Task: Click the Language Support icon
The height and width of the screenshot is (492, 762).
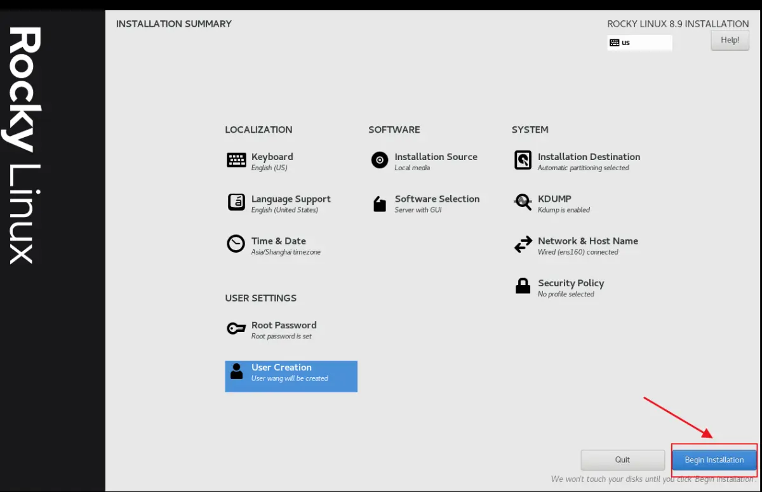Action: coord(236,202)
